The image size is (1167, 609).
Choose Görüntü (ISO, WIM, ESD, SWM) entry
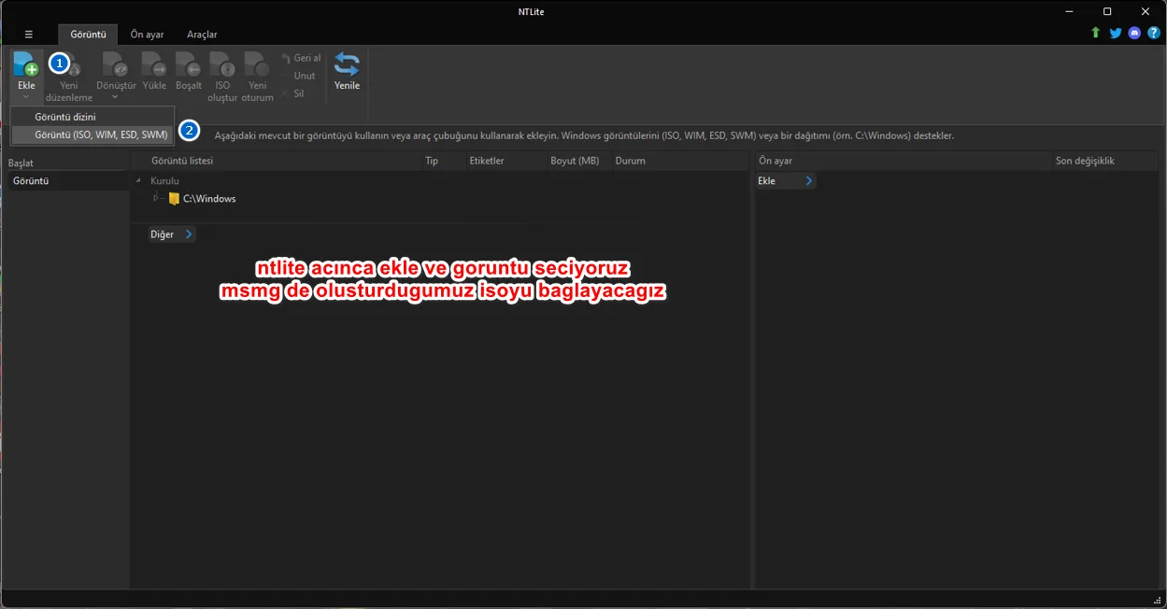coord(93,135)
